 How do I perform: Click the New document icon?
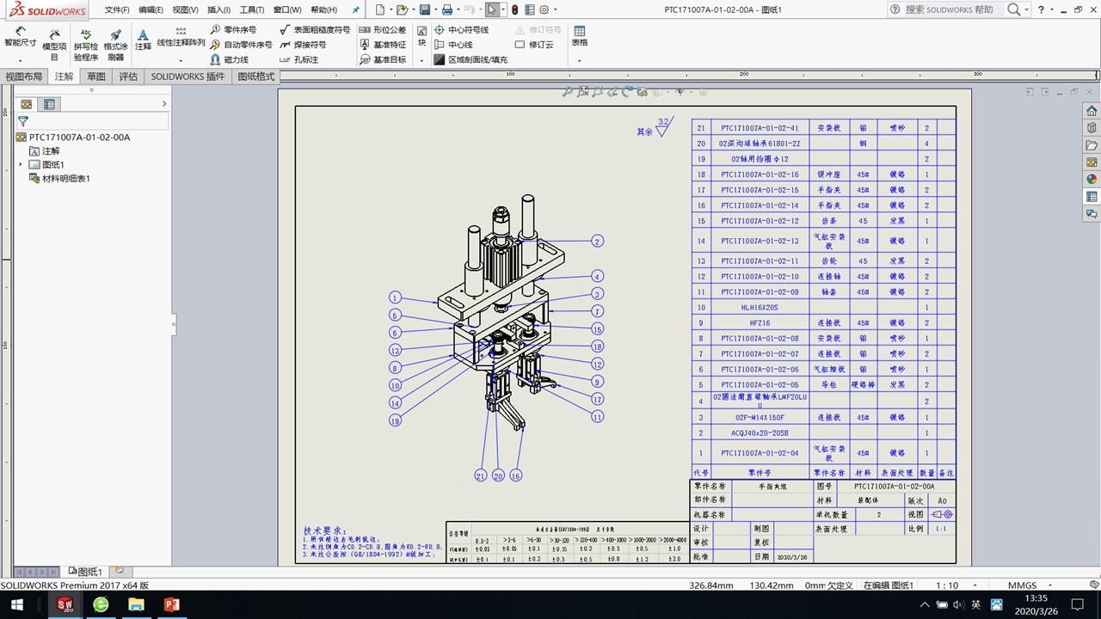(380, 9)
